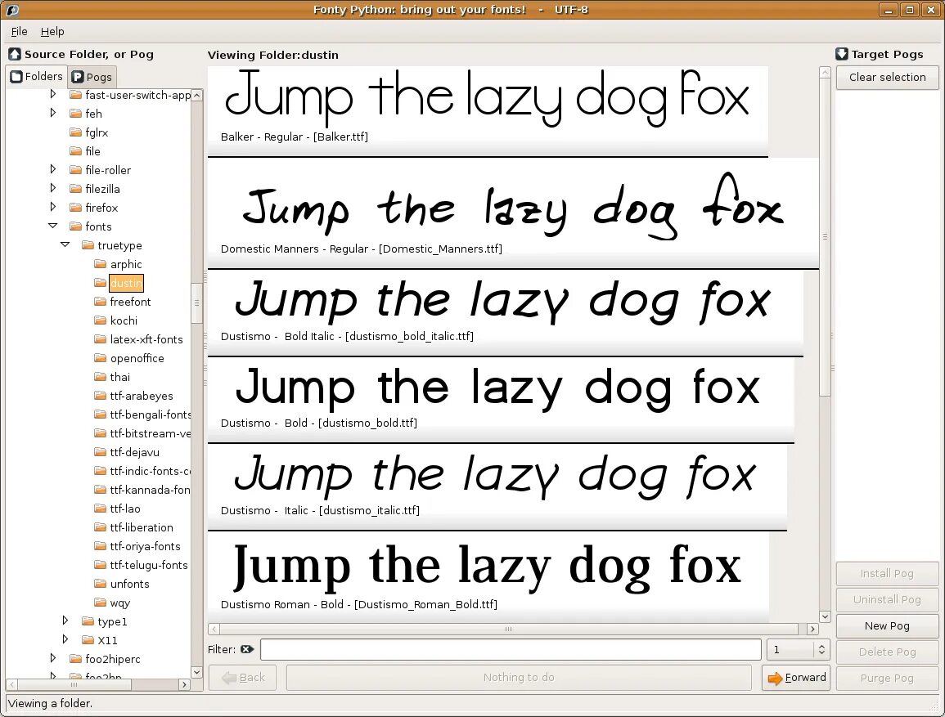Click the Clear selection button
Viewport: 945px width, 717px height.
point(887,77)
